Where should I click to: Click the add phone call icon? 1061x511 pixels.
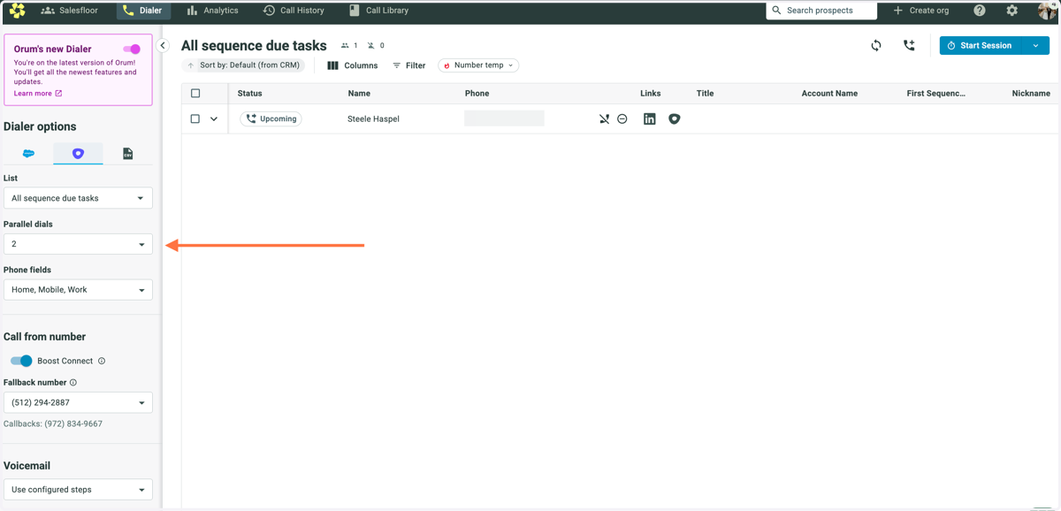(909, 45)
